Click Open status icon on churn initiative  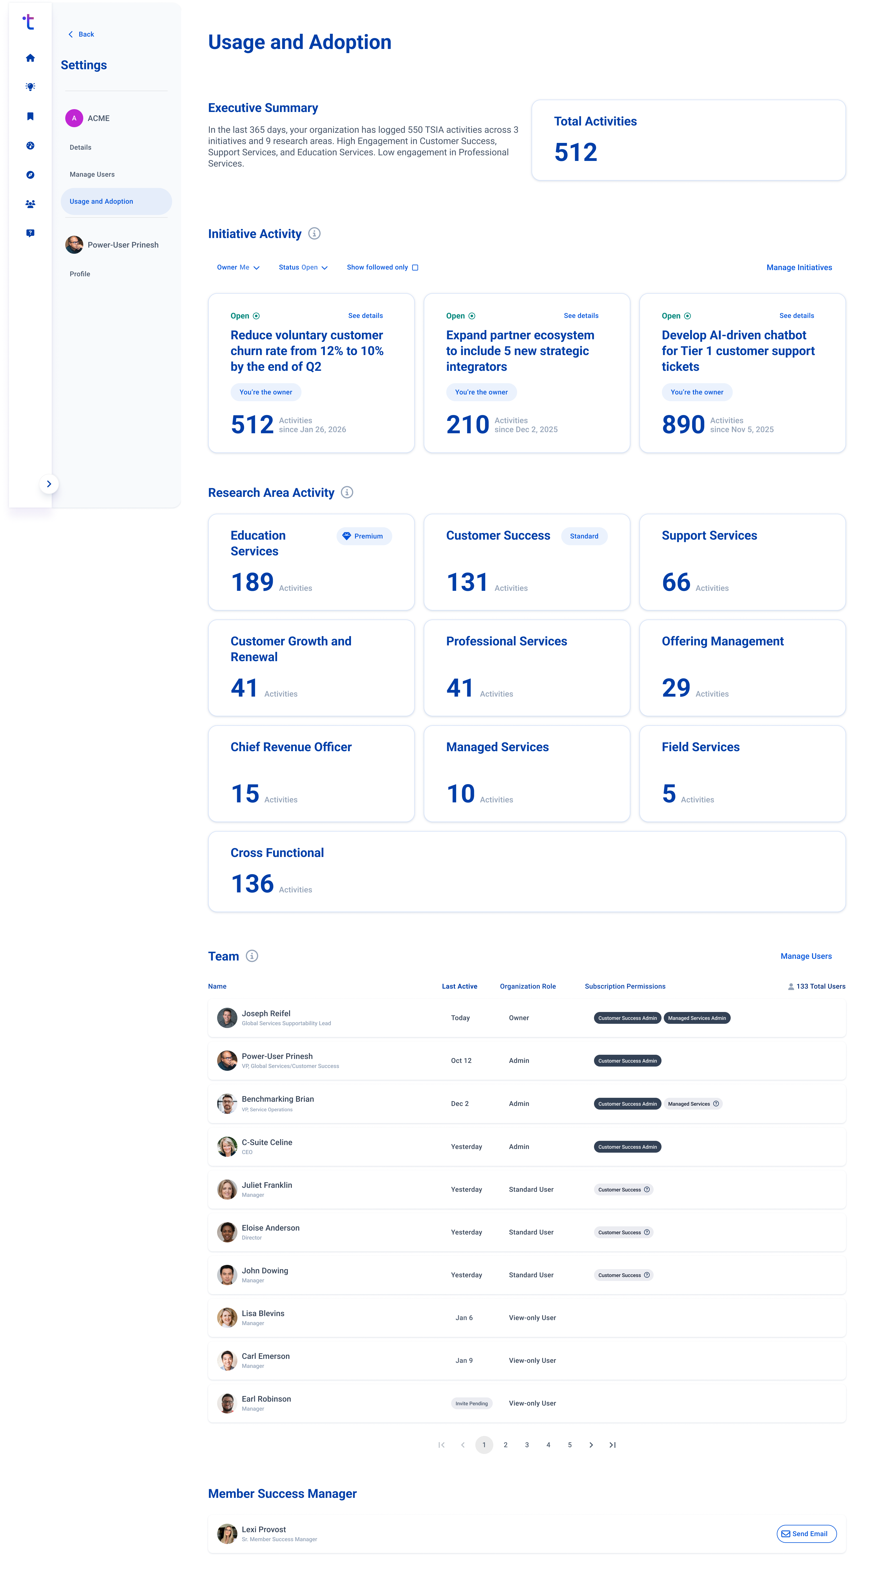(x=256, y=316)
